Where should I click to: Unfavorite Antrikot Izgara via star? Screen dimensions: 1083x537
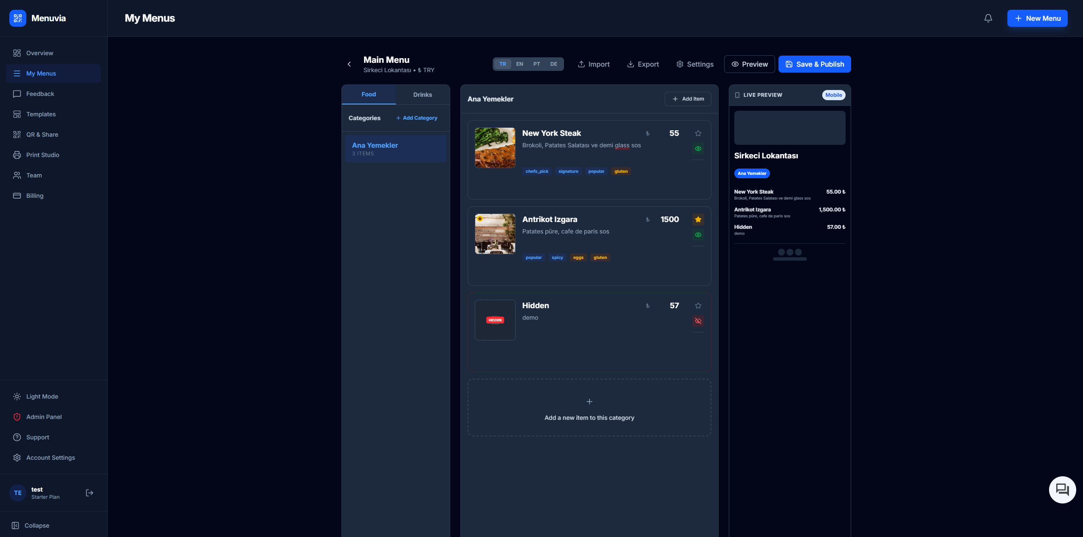click(x=698, y=219)
